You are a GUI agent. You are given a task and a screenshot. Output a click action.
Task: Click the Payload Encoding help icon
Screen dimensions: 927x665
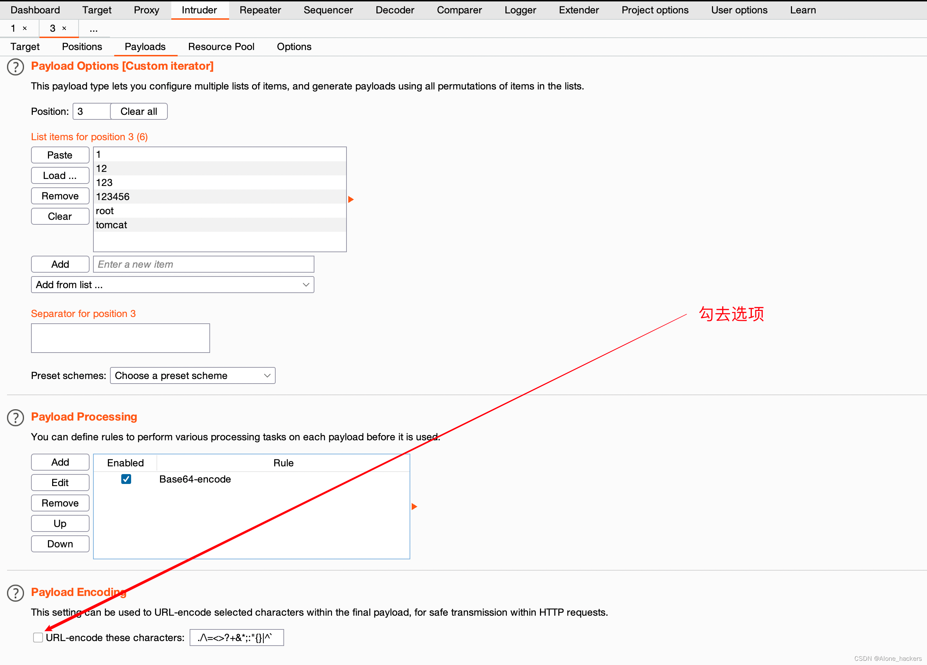[x=16, y=593]
